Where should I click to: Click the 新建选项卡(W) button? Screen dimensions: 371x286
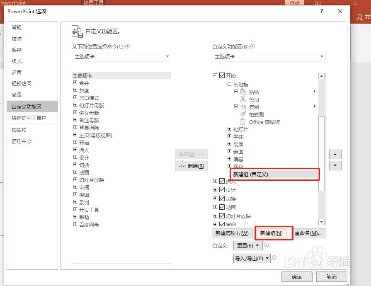[232, 233]
